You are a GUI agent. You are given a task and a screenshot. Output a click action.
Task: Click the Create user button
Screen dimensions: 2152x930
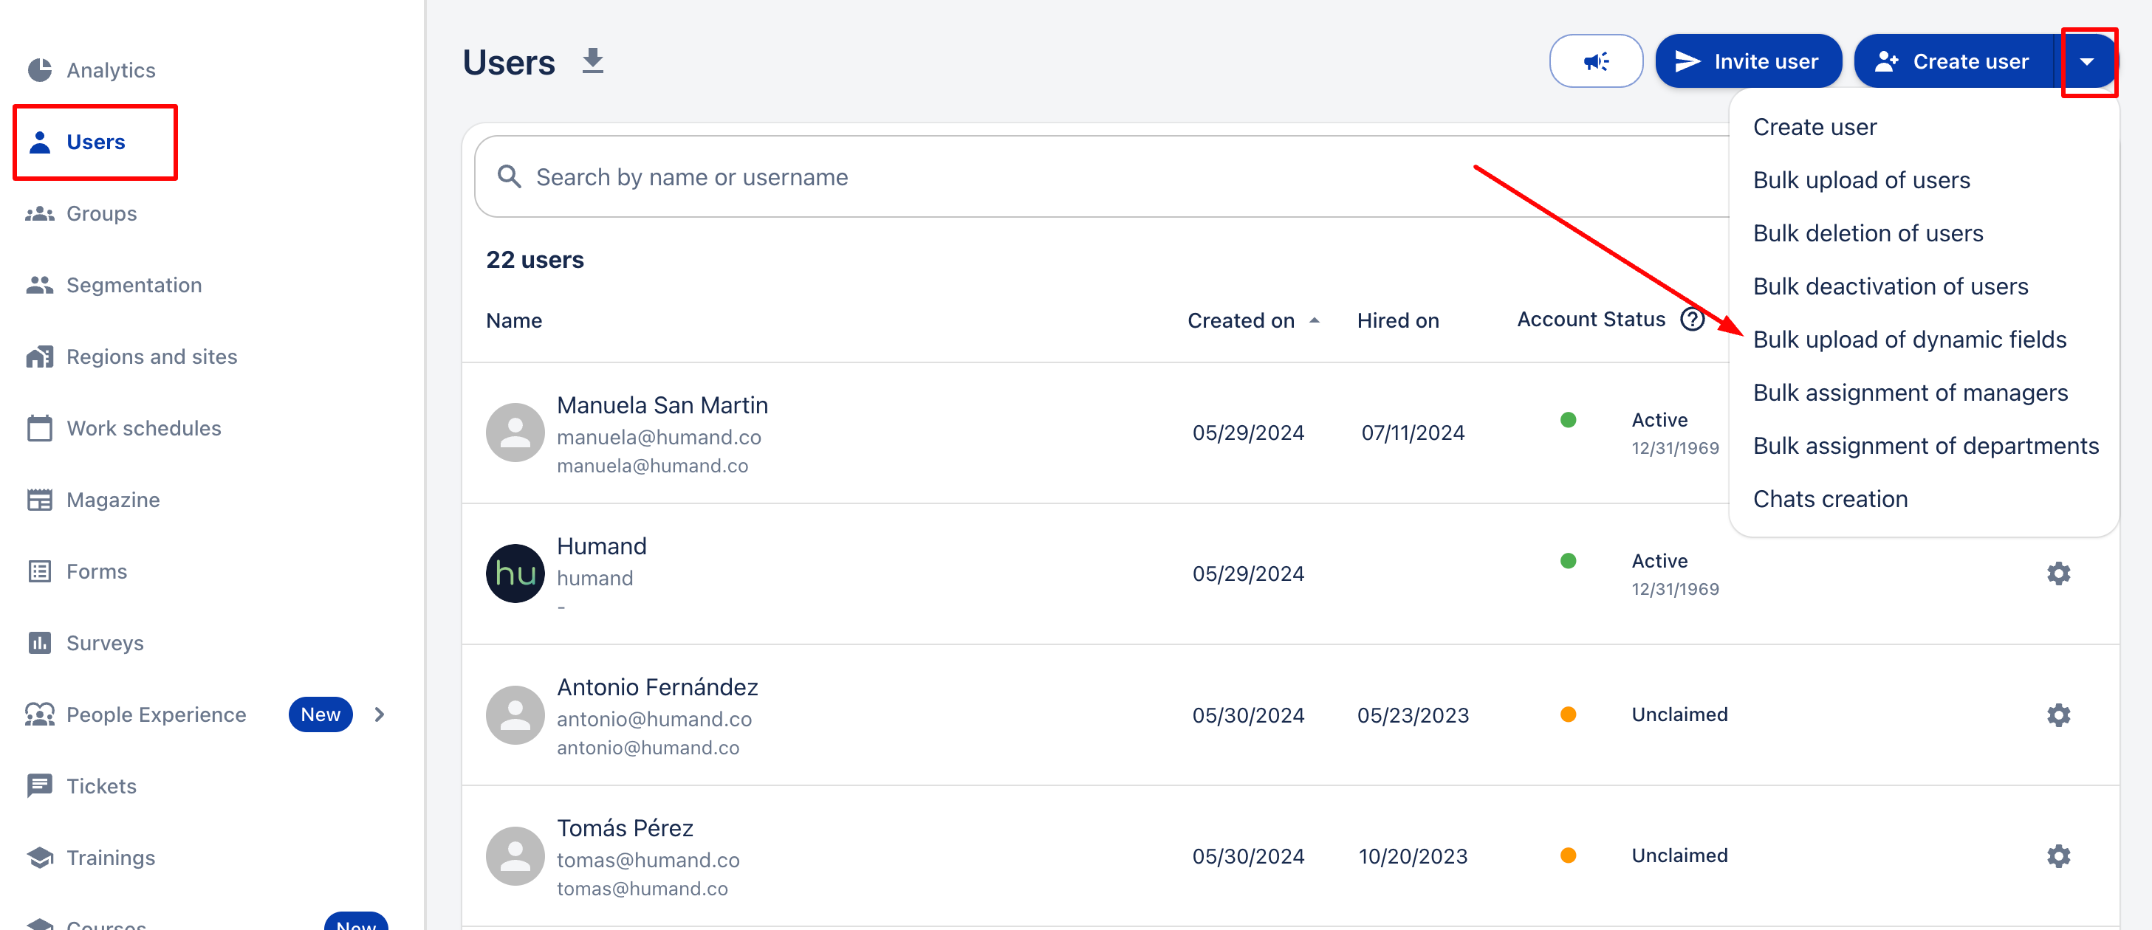pyautogui.click(x=1953, y=61)
